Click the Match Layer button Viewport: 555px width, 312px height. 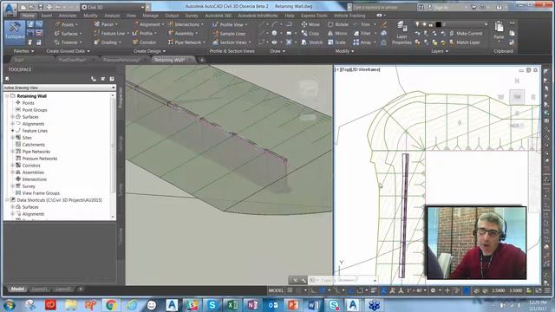click(x=465, y=42)
